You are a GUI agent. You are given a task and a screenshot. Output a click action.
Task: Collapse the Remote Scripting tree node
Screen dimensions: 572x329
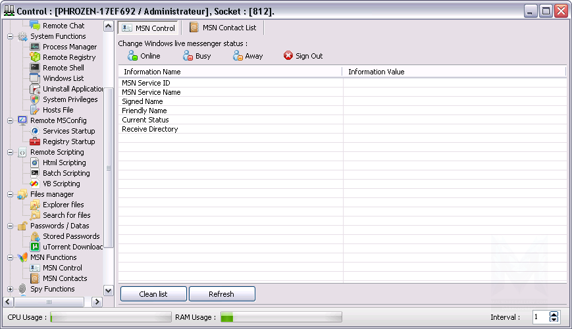coord(11,152)
